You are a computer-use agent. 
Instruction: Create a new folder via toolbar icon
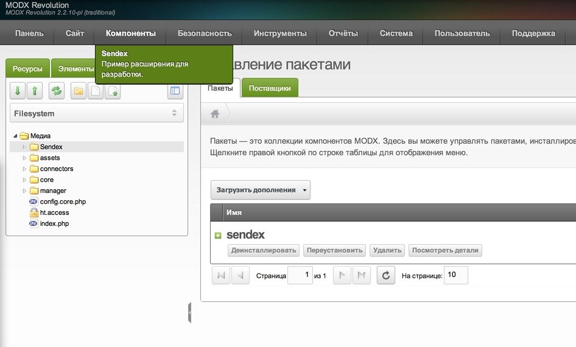click(x=79, y=91)
